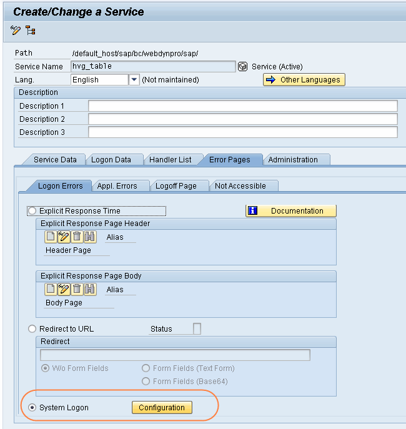Open the Lang. dropdown arrow
This screenshot has height=429, width=406.
[x=134, y=80]
